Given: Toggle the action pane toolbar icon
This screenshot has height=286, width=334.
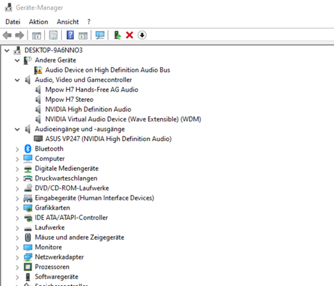Looking at the screenshot, I should pyautogui.click(x=83, y=35).
